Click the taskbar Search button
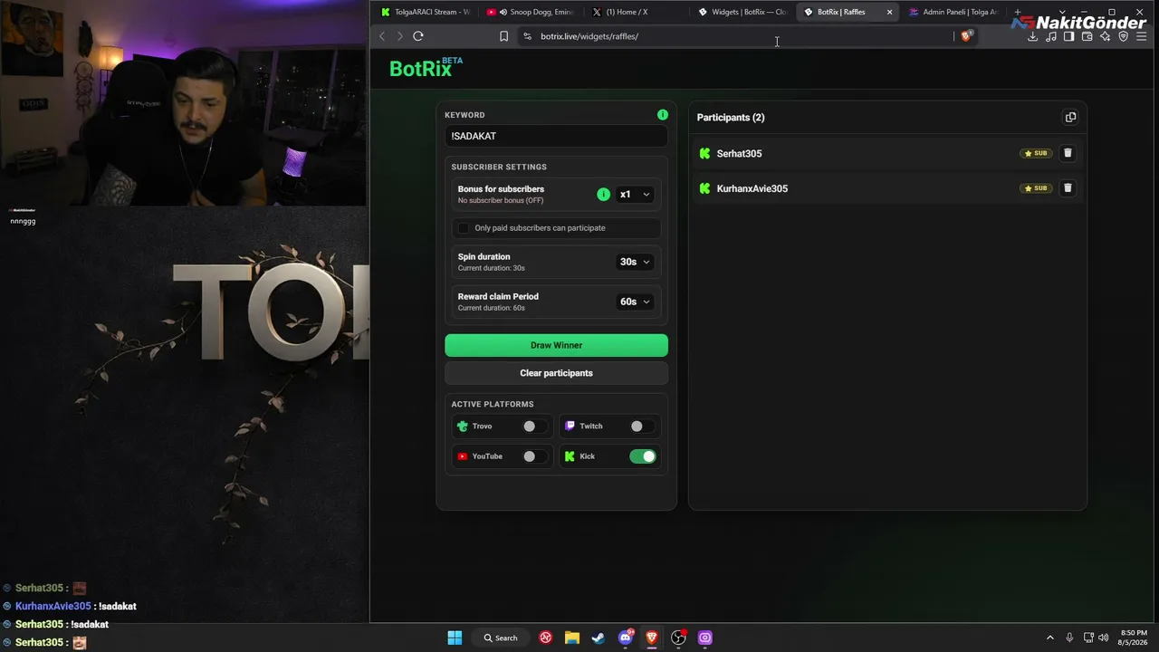 click(501, 638)
